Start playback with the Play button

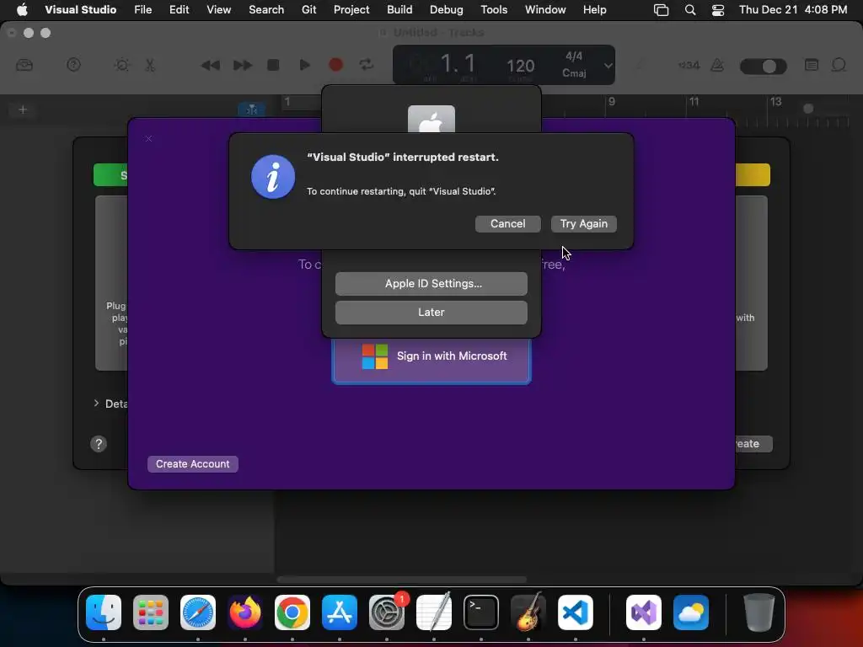coord(303,65)
